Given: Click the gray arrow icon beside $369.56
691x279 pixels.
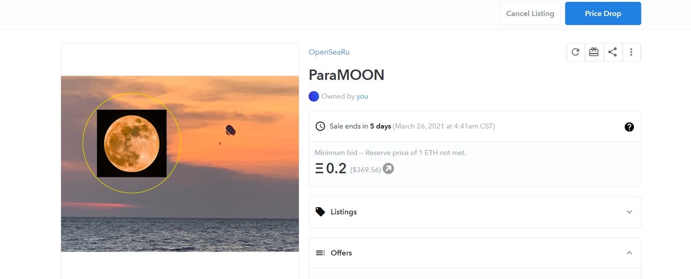Looking at the screenshot, I should tap(389, 169).
